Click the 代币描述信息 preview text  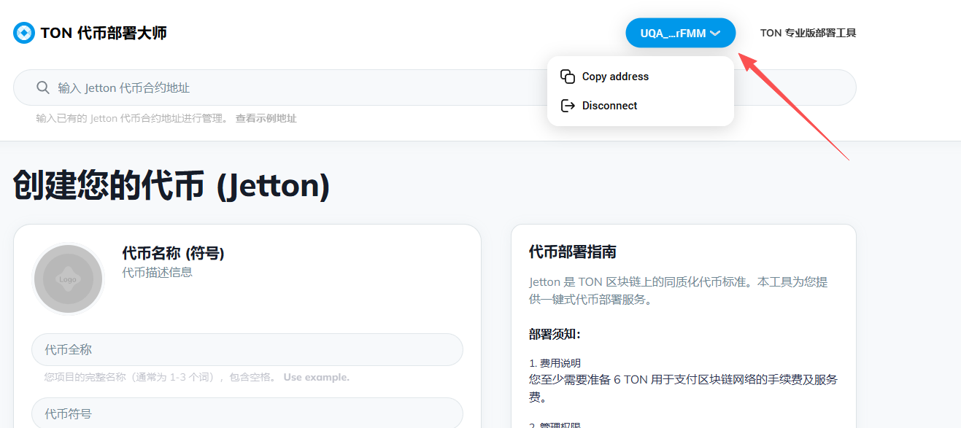click(x=157, y=272)
